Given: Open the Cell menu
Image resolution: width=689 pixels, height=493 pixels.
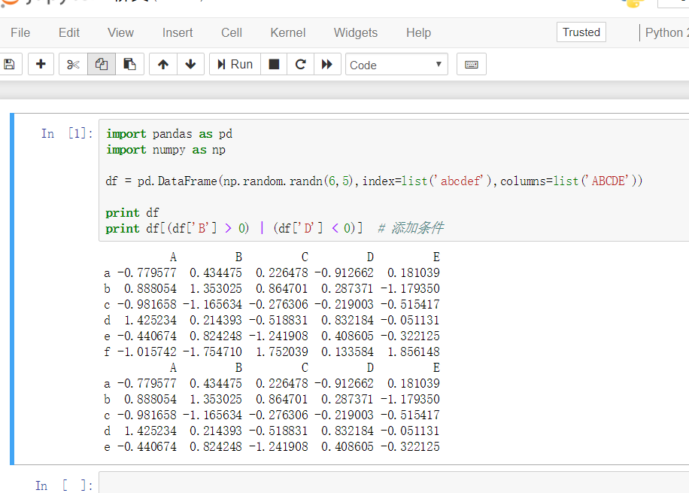Looking at the screenshot, I should (x=232, y=32).
